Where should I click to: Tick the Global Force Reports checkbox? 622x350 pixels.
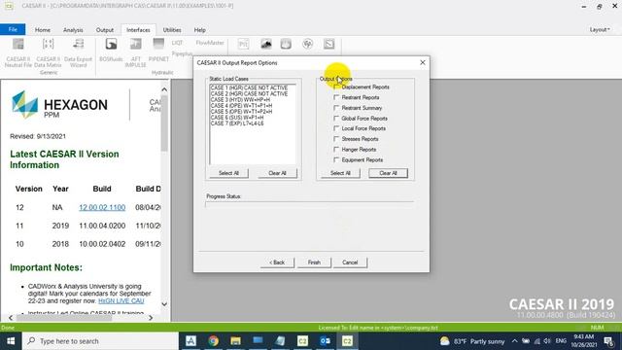[x=336, y=119]
